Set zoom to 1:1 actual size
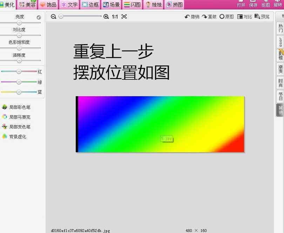Image resolution: width=284 pixels, height=233 pixels. (115, 16)
